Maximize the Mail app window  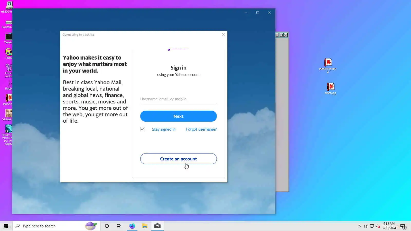258,13
